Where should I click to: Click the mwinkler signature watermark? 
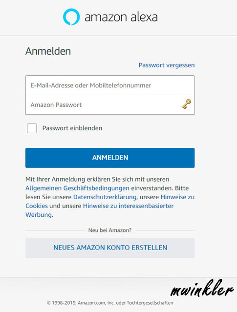click(x=202, y=289)
